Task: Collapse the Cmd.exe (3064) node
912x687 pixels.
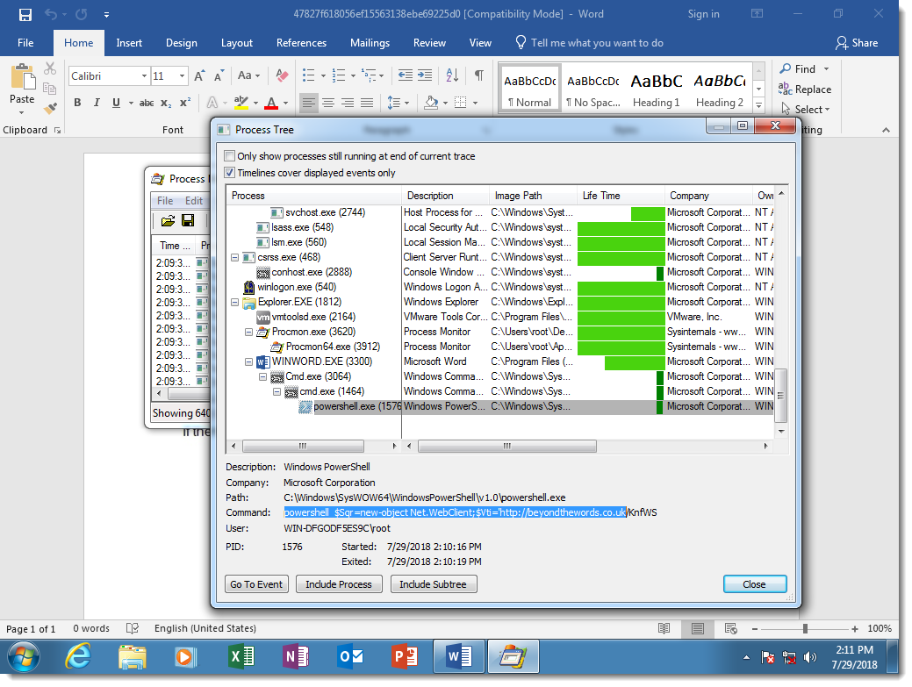Action: [263, 376]
